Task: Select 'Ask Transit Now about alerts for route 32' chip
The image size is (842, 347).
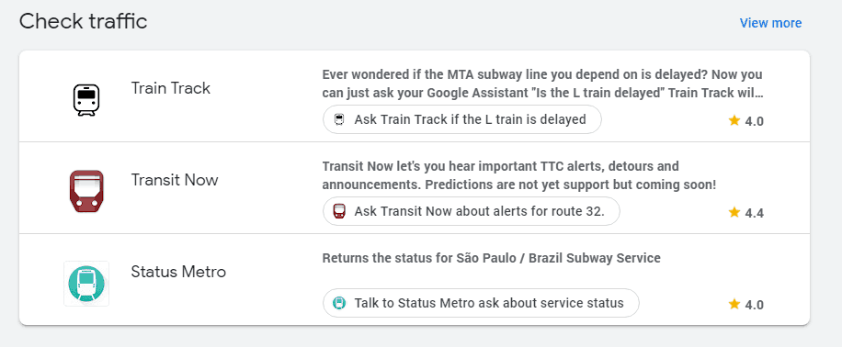Action: click(x=472, y=211)
